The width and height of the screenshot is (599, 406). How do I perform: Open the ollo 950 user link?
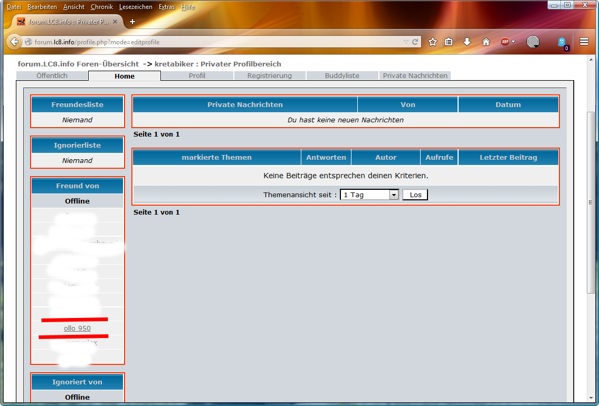click(77, 328)
